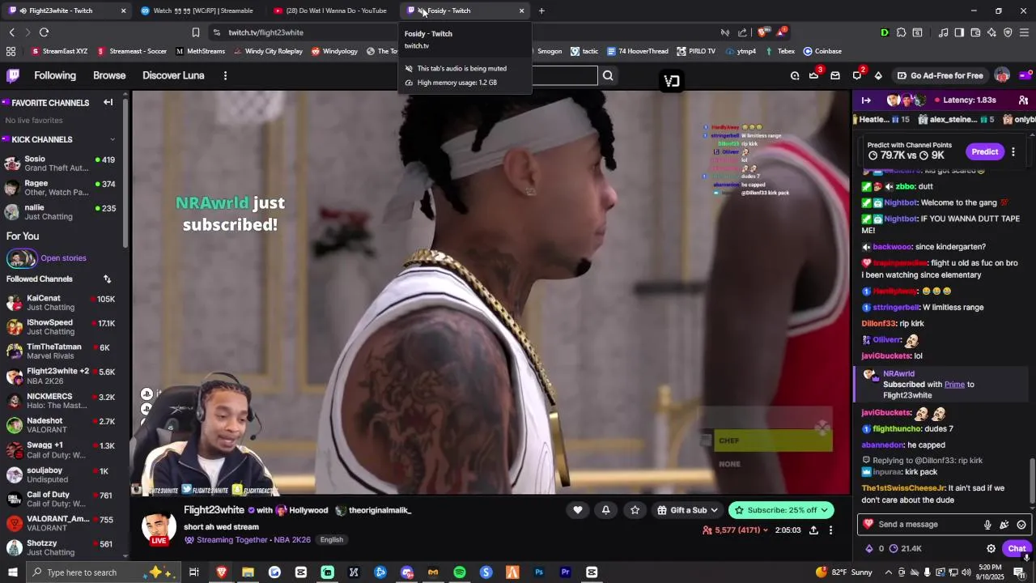Open Twitch more options three dots

click(225, 75)
